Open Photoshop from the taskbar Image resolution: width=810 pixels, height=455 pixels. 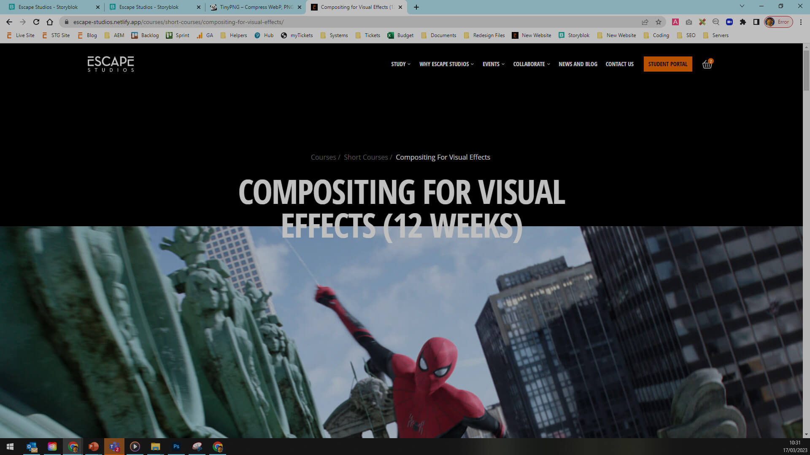[x=176, y=447]
